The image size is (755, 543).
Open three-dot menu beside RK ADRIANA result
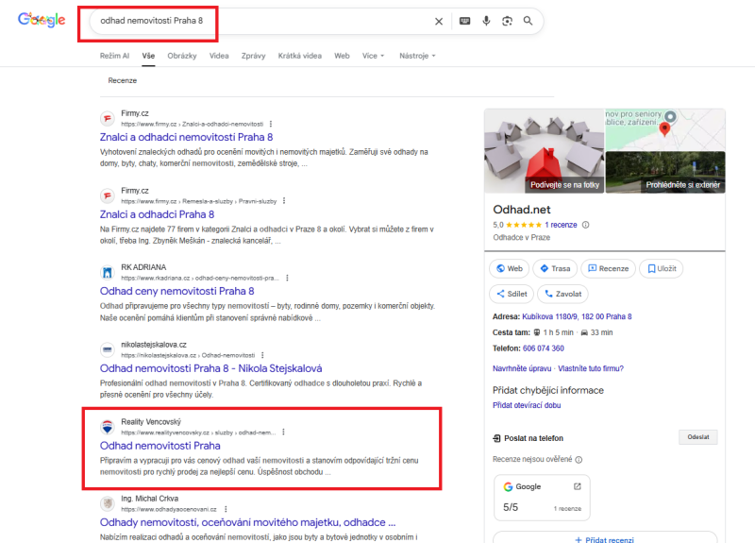(x=287, y=279)
